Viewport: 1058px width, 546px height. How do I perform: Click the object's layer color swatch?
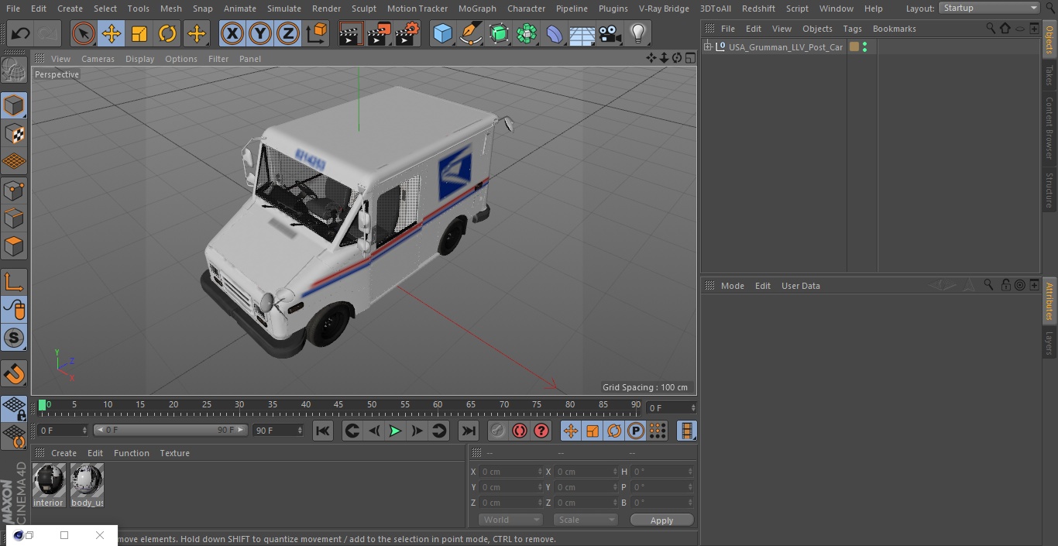click(854, 47)
